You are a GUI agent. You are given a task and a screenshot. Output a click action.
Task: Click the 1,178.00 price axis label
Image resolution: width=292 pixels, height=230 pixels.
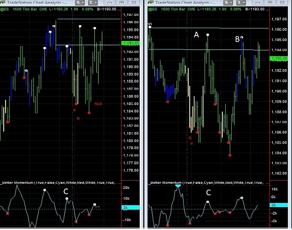coord(131,155)
